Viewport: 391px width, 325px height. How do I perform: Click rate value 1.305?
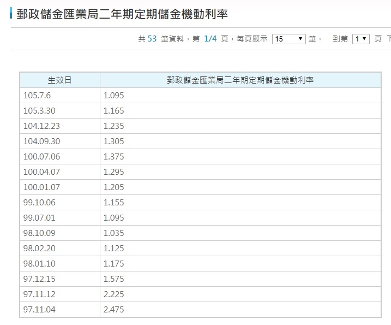(114, 141)
